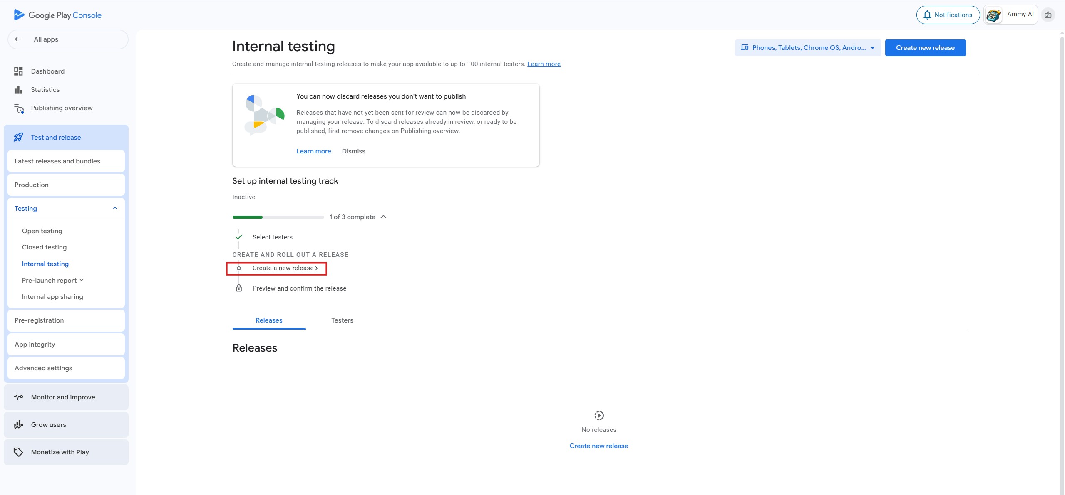Click the Monitor and improve icon

point(18,397)
